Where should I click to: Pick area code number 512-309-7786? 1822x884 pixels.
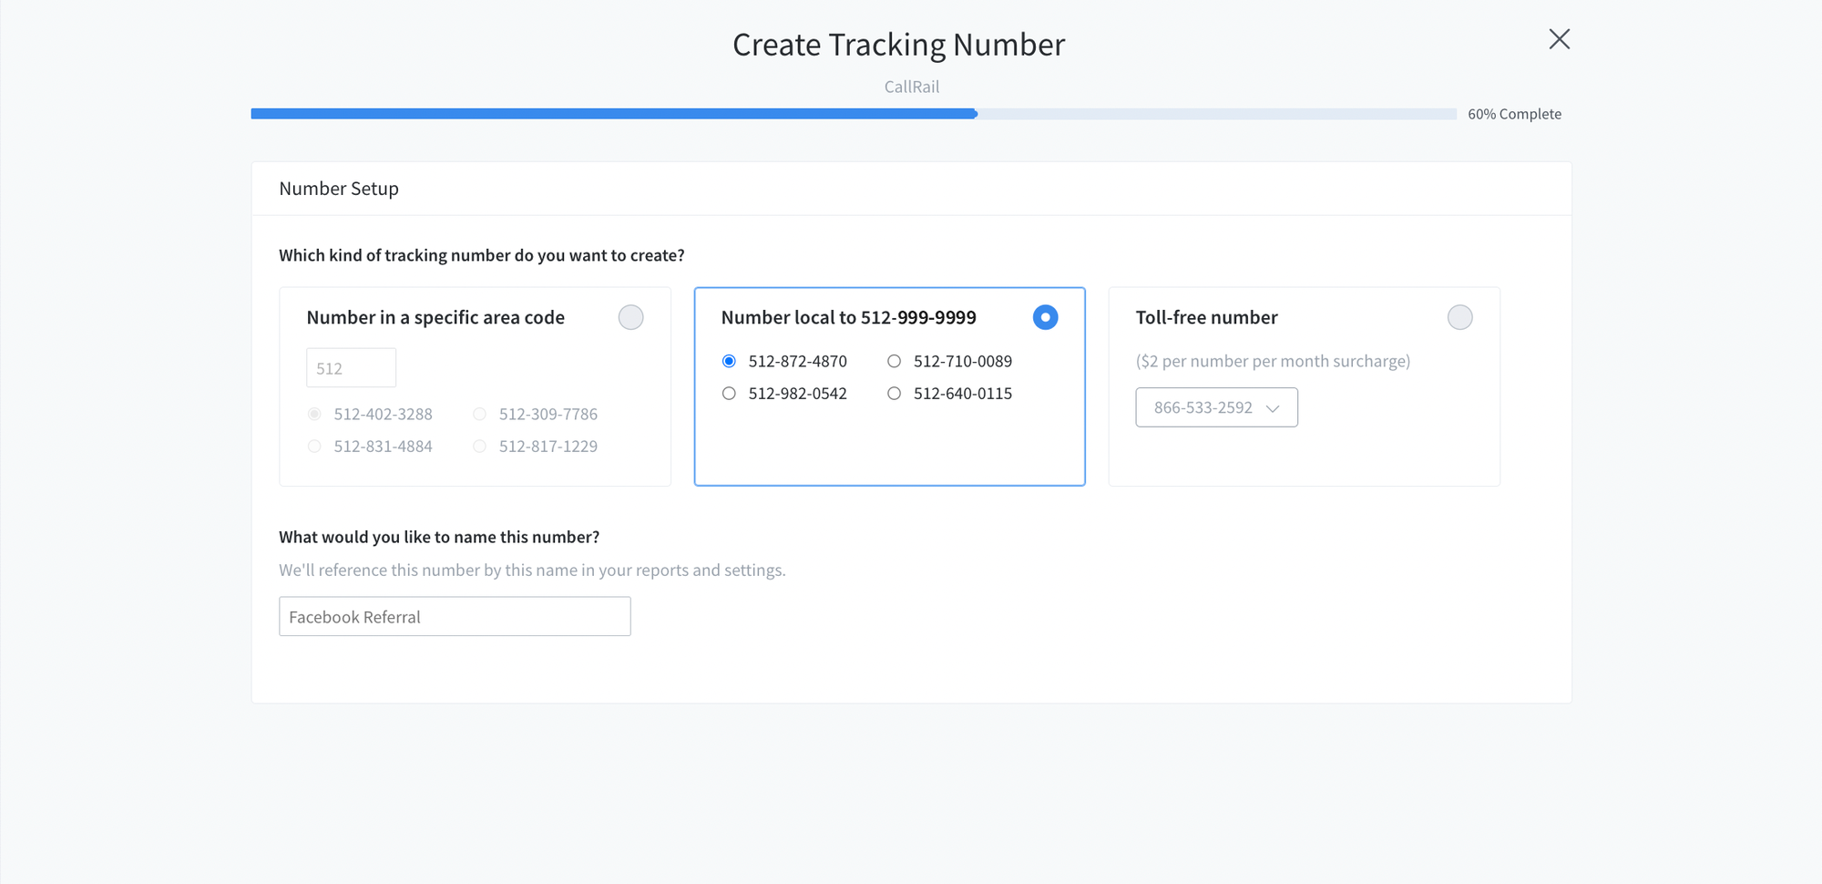click(x=479, y=415)
